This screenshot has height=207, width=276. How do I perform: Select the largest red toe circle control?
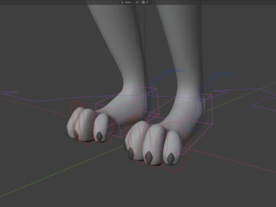click(174, 147)
